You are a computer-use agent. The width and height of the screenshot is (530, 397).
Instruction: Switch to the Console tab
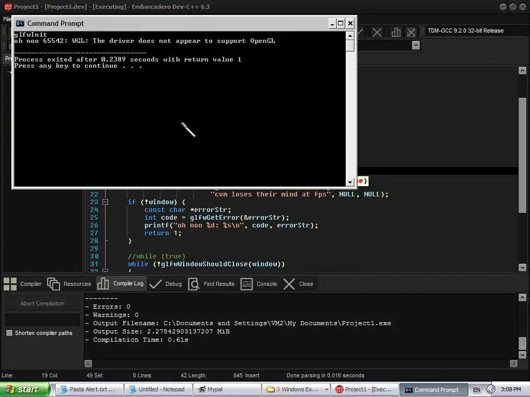click(x=259, y=284)
